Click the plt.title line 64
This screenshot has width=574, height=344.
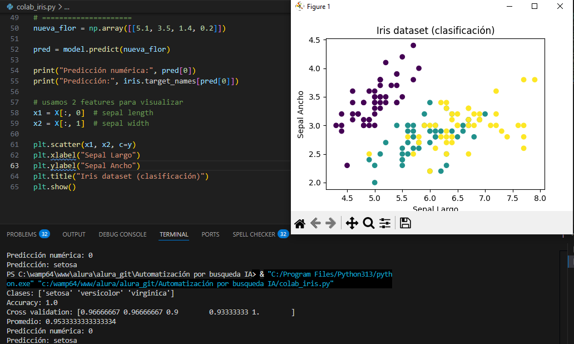(x=121, y=176)
